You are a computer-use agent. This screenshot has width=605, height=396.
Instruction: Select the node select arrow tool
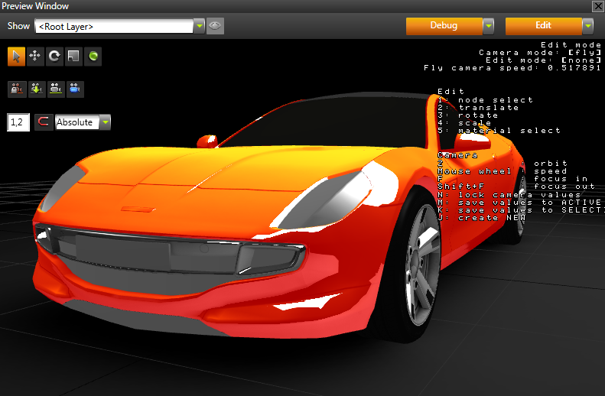pyautogui.click(x=16, y=57)
